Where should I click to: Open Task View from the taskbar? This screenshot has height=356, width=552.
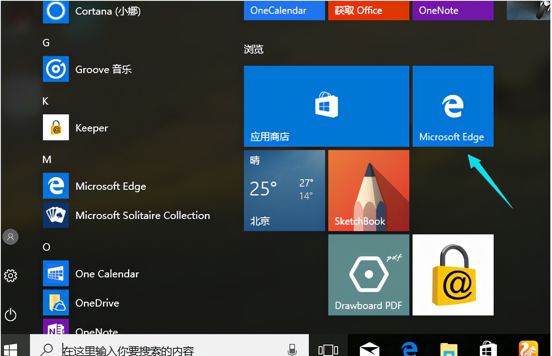[x=327, y=348]
